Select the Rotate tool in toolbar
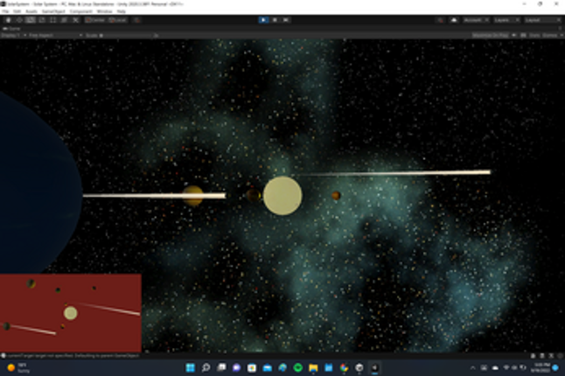The height and width of the screenshot is (376, 565). [31, 20]
